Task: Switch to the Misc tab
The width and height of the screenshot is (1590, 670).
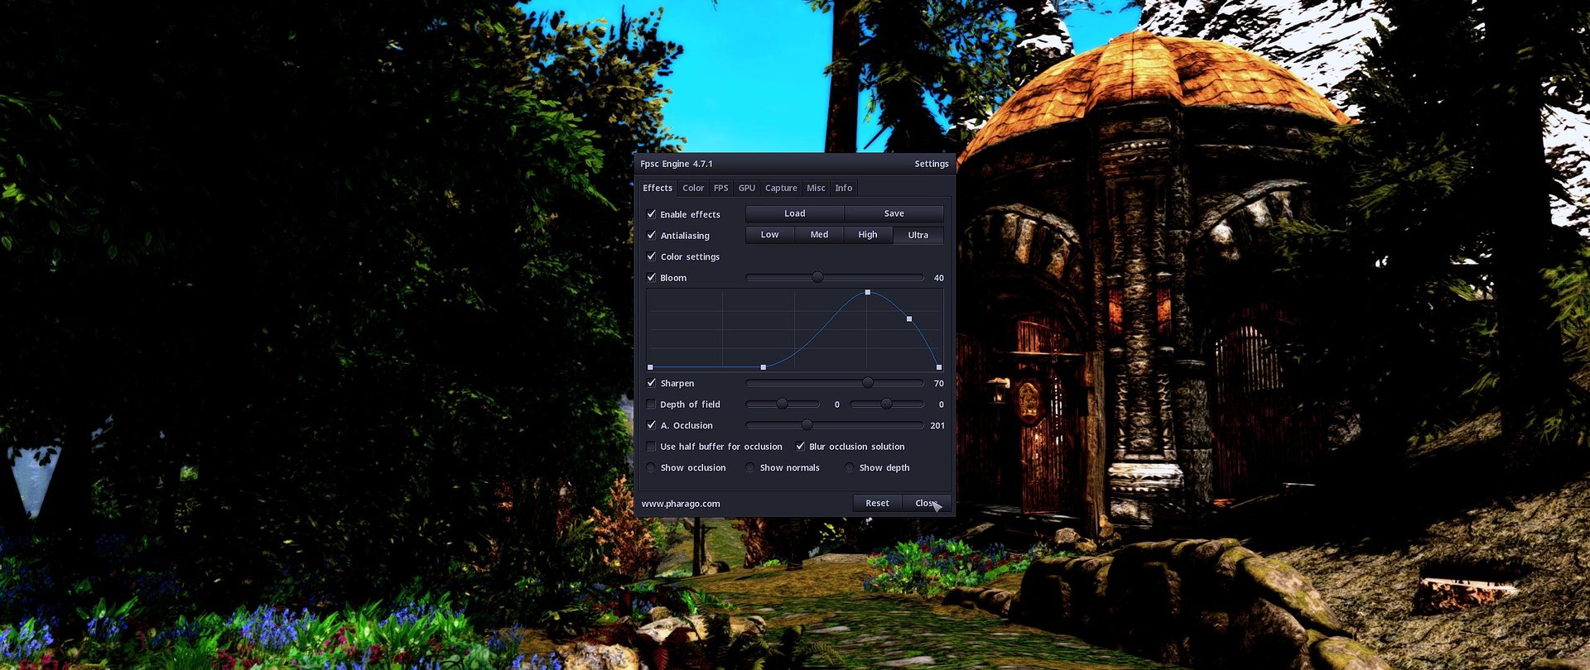Action: pos(816,189)
